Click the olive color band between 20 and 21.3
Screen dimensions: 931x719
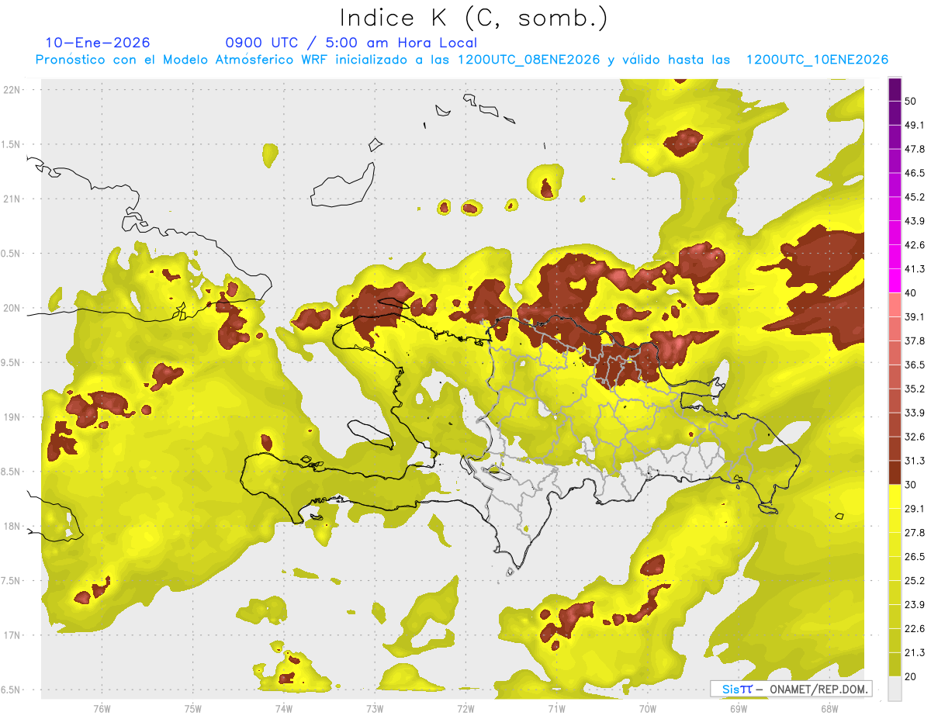pyautogui.click(x=895, y=664)
